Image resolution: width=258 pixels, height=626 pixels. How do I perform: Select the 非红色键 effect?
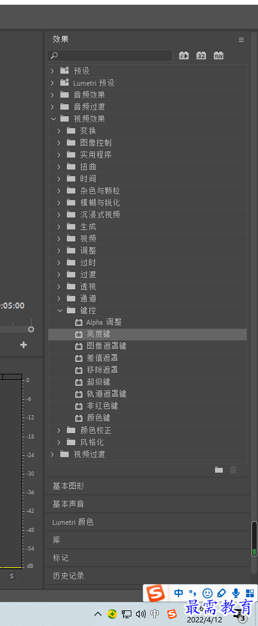148,406
